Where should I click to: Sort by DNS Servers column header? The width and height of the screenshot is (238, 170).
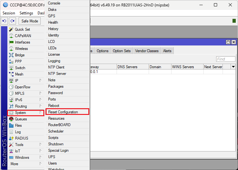pos(133,67)
